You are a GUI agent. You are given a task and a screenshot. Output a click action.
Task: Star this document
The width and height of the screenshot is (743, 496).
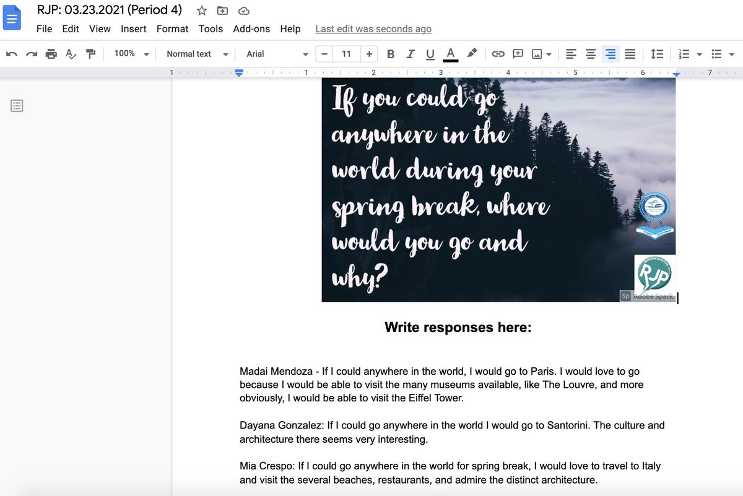(x=202, y=11)
